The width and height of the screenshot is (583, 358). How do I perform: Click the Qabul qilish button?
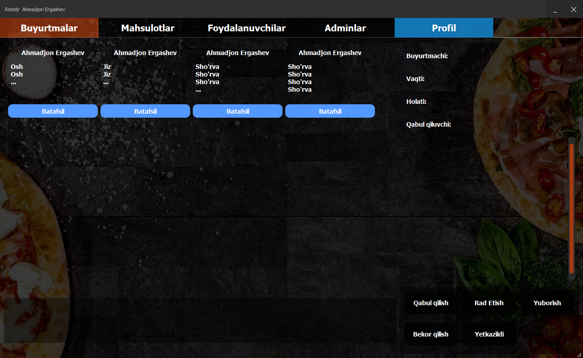click(x=431, y=303)
